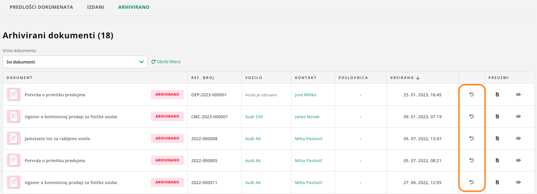Click Obriši filtere link
Screen dimensions: 537x194
tap(166, 62)
